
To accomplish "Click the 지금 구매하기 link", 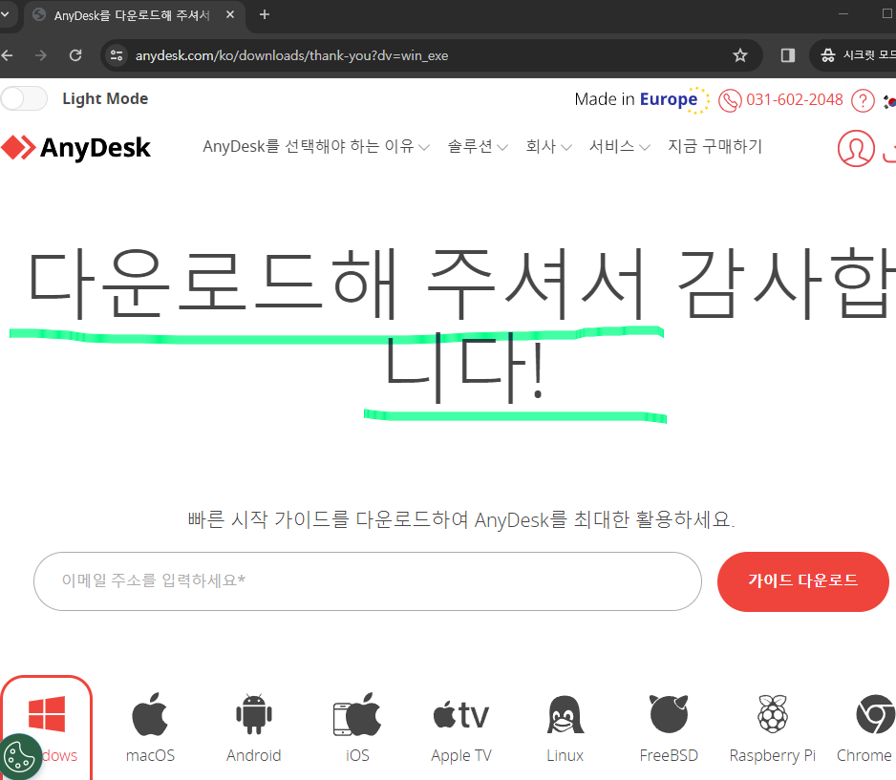I will pyautogui.click(x=715, y=146).
